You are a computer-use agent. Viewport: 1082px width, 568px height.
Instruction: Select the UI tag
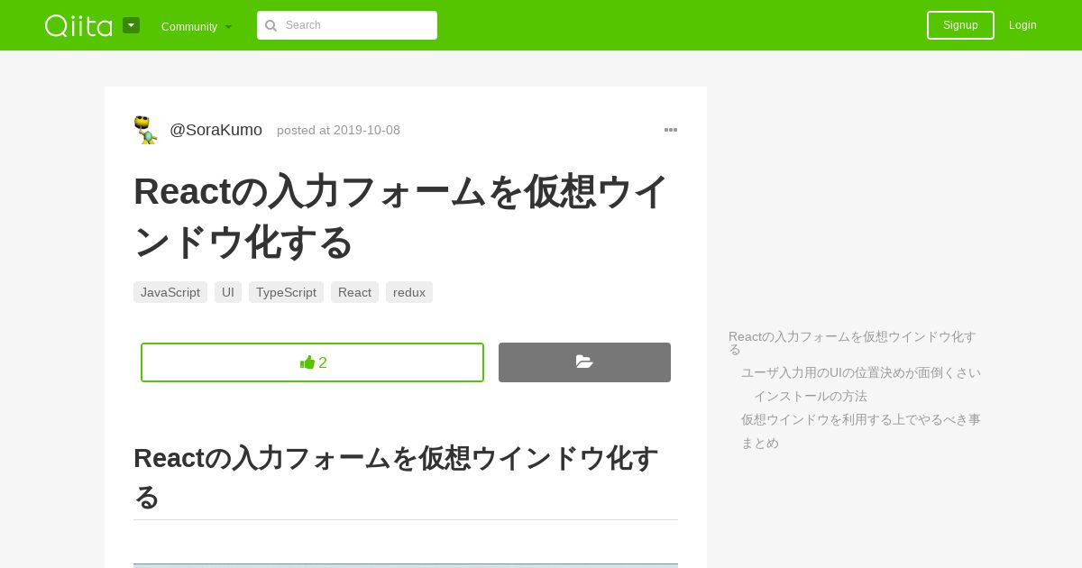point(228,292)
